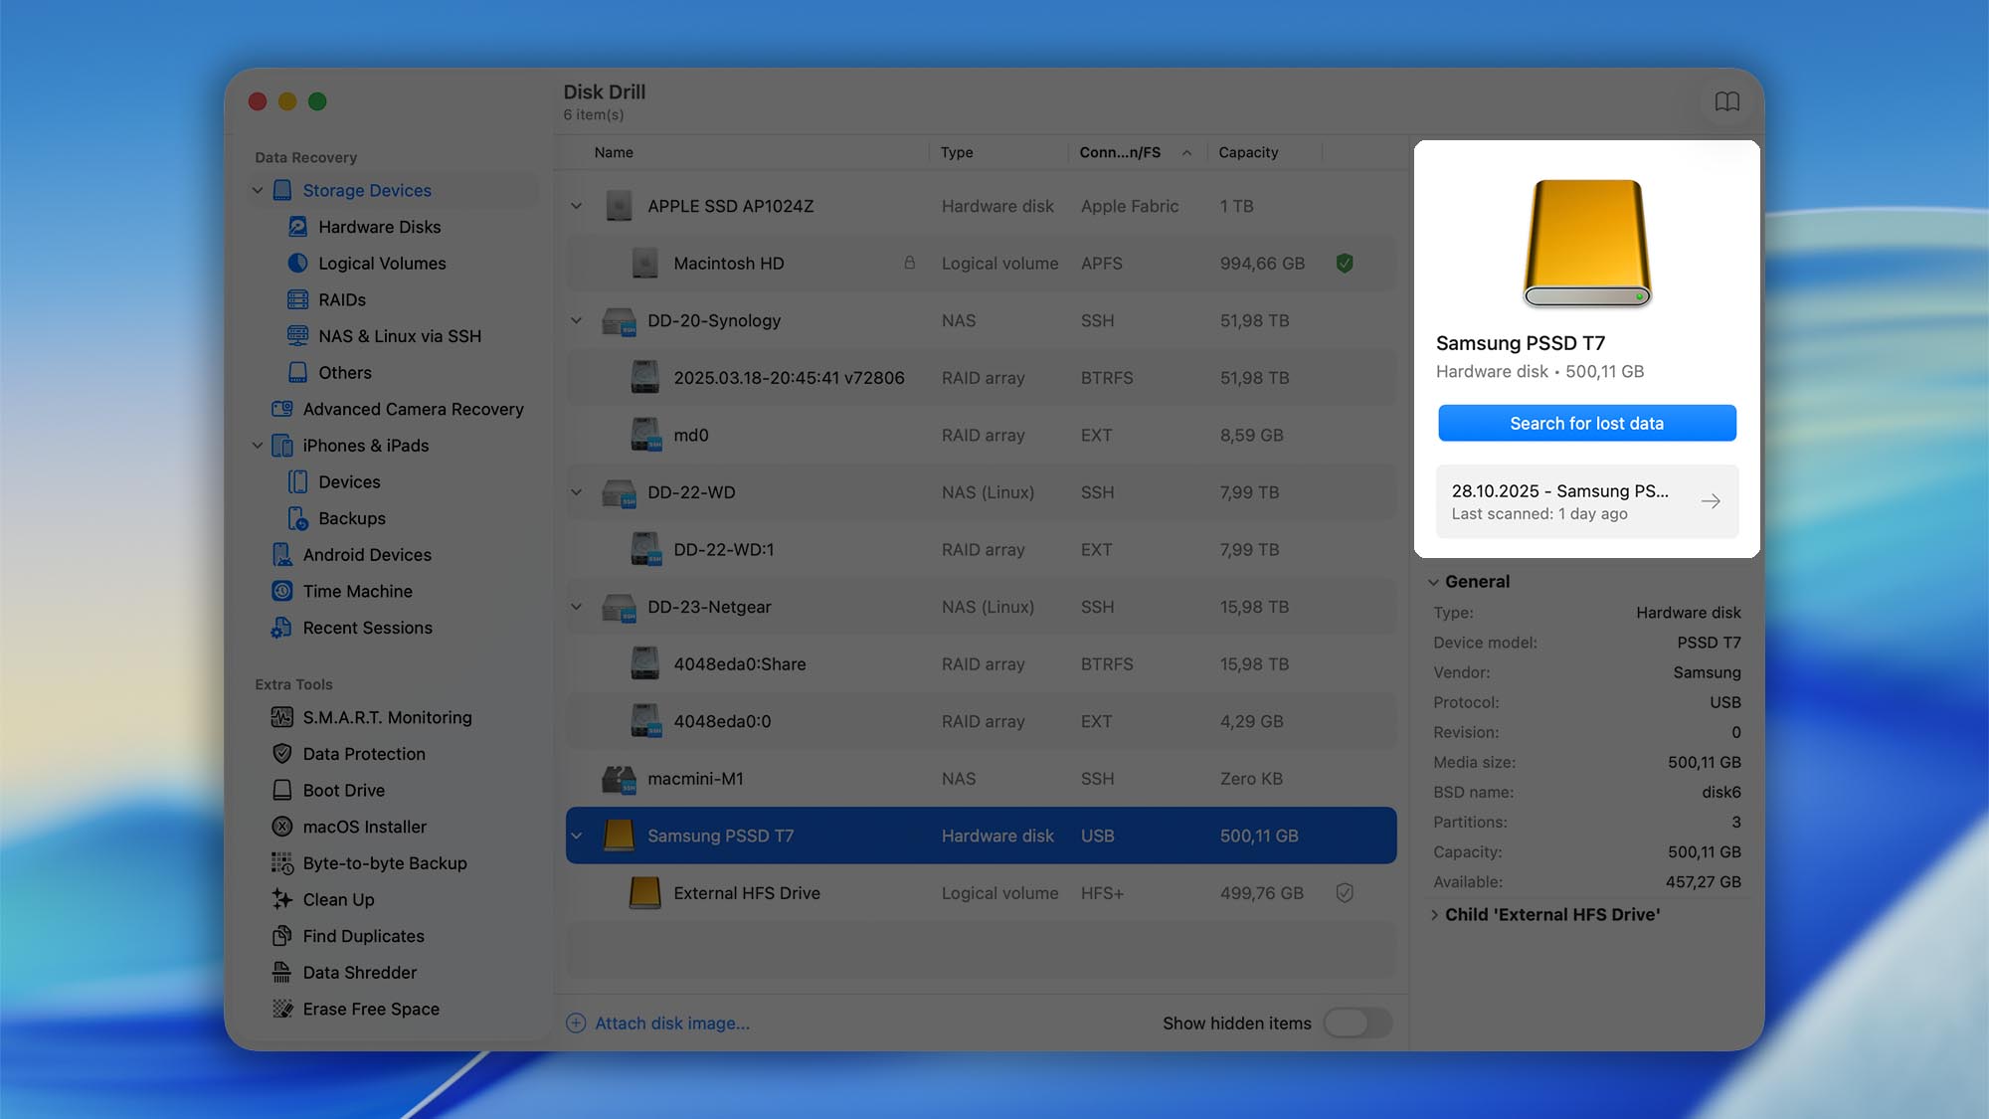Collapse the DD-20-Synology NAS entry
This screenshot has width=1989, height=1119.
577,320
